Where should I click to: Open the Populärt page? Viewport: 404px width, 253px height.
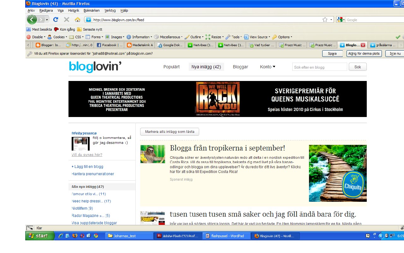click(171, 67)
